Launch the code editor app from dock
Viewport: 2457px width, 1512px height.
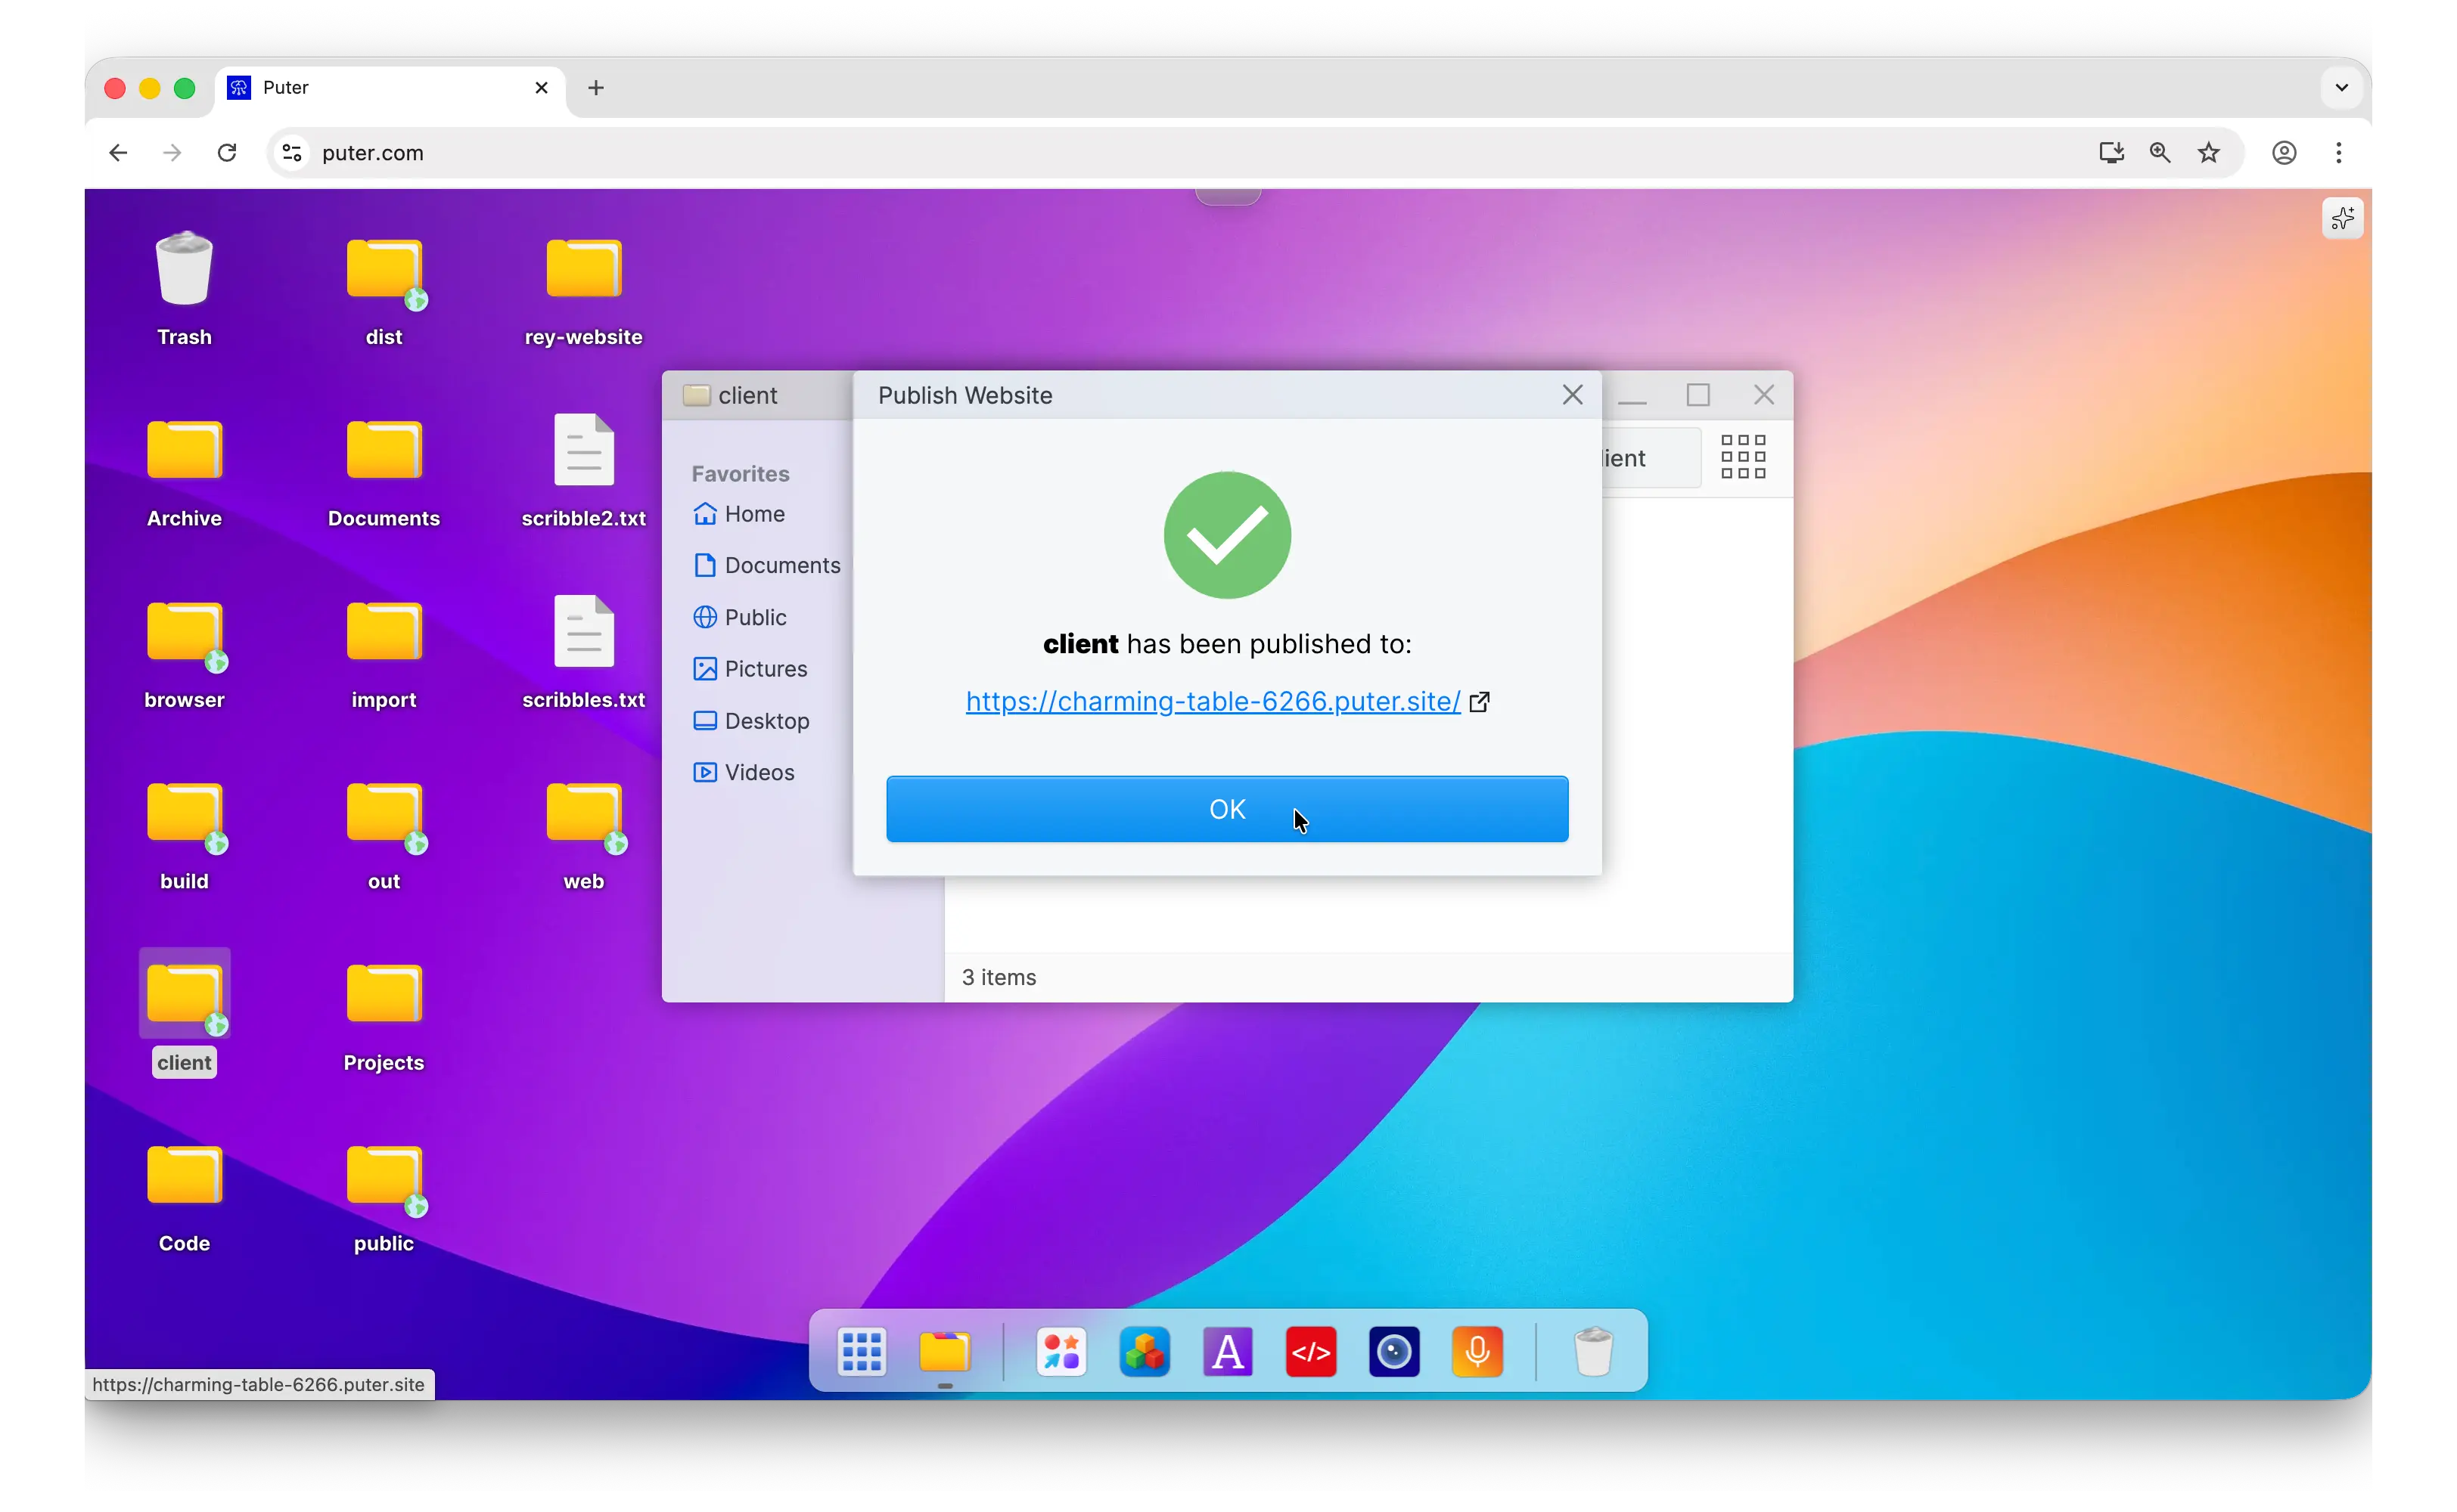point(1310,1353)
